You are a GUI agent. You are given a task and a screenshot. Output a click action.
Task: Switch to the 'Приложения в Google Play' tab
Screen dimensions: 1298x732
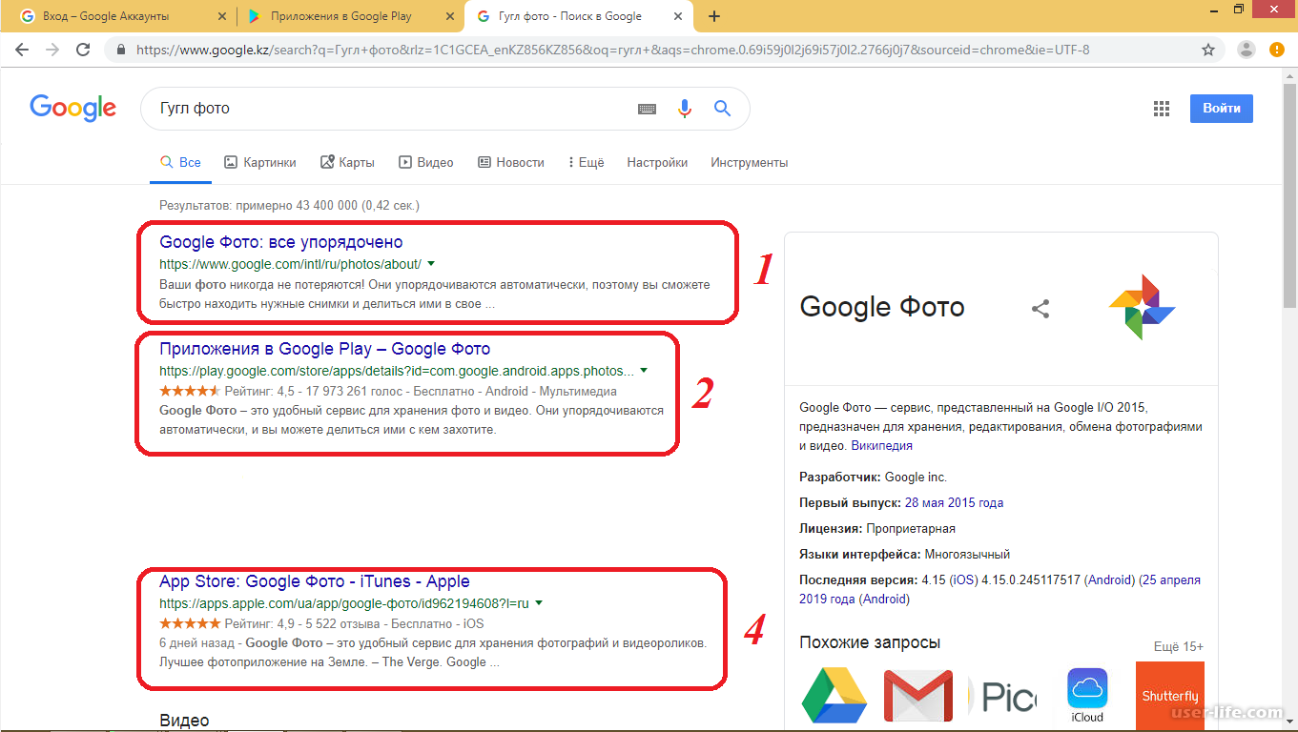coord(349,16)
